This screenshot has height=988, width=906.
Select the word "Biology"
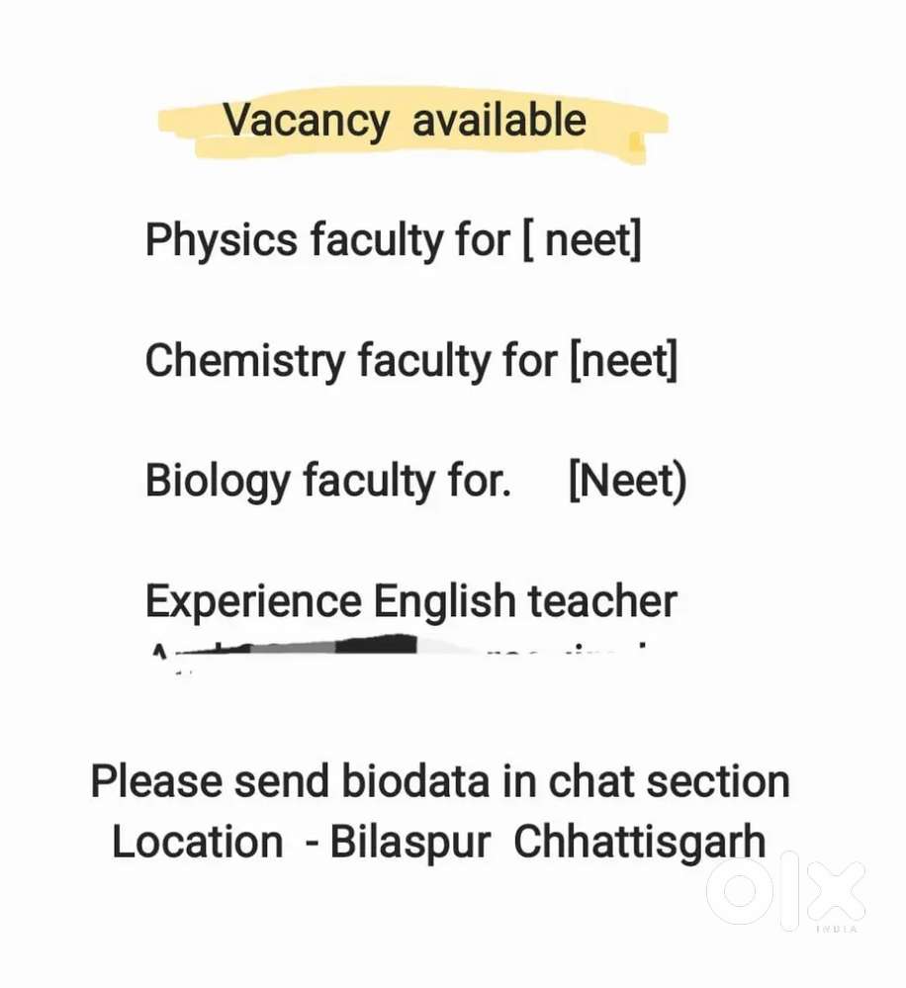tap(218, 482)
